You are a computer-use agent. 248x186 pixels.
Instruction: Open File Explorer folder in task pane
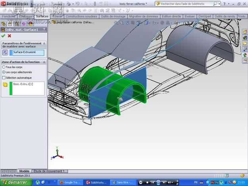point(245,43)
